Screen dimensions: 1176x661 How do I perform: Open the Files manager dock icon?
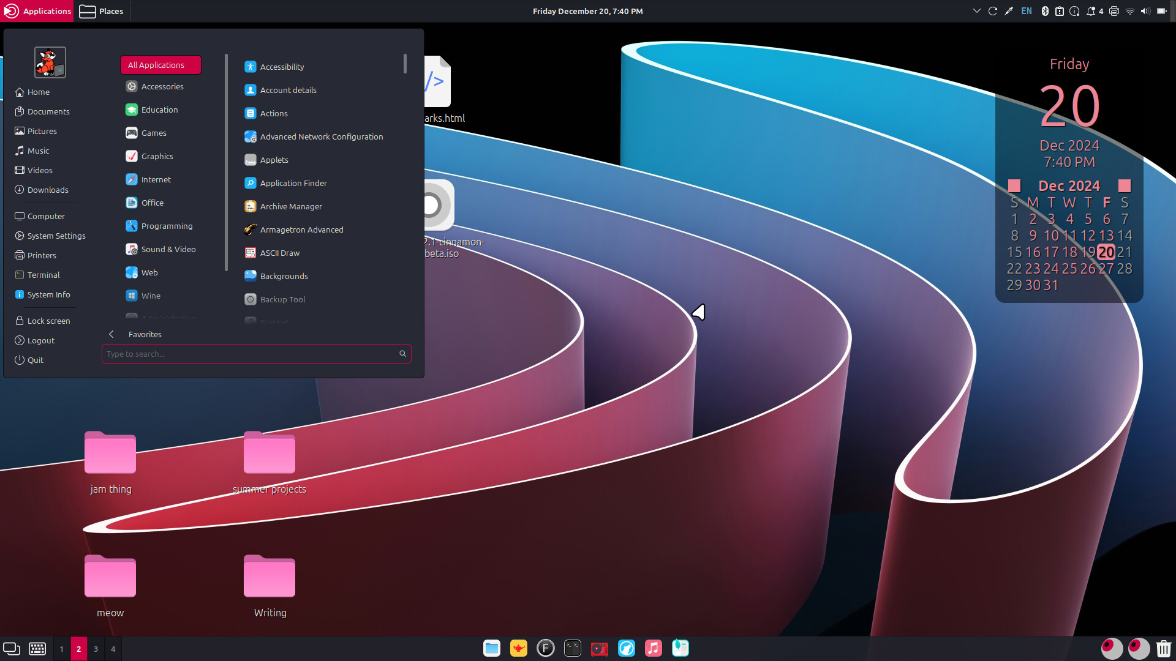(x=492, y=648)
